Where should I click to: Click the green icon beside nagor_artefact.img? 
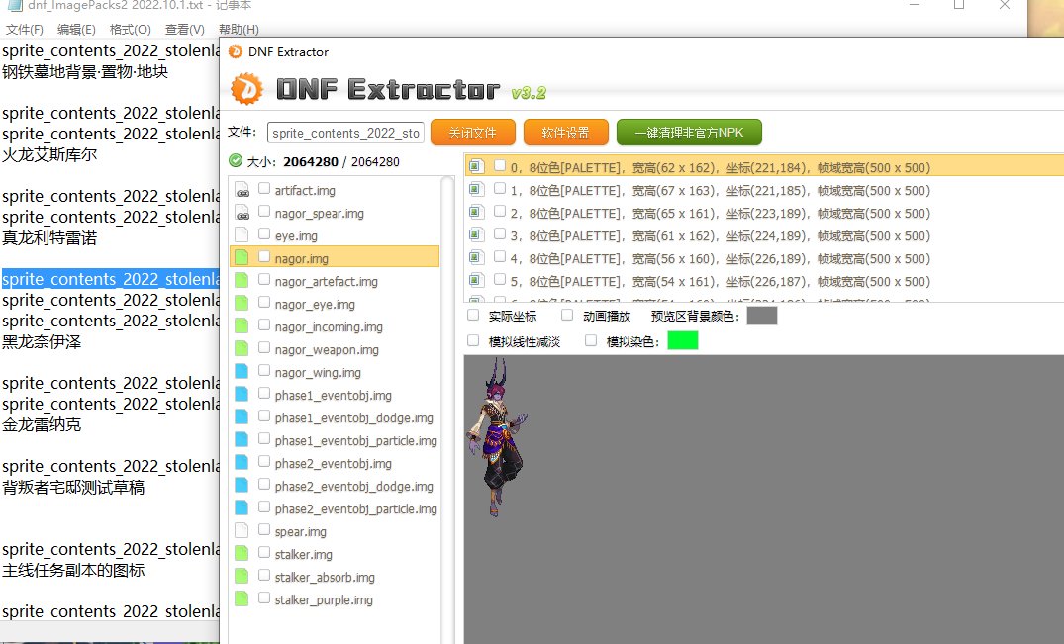(242, 281)
